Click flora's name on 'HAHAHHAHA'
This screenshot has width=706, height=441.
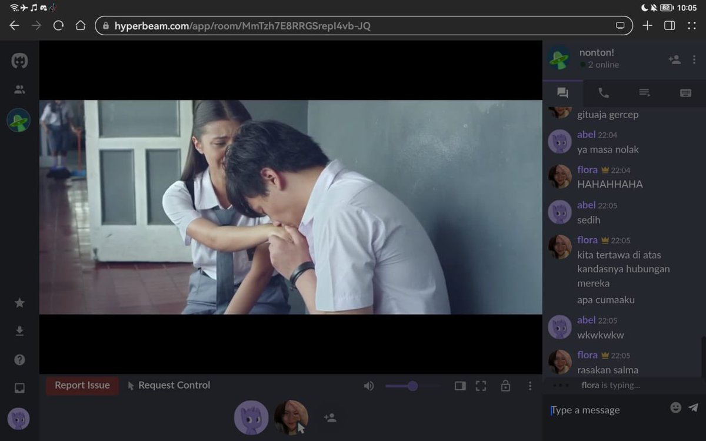coord(587,170)
